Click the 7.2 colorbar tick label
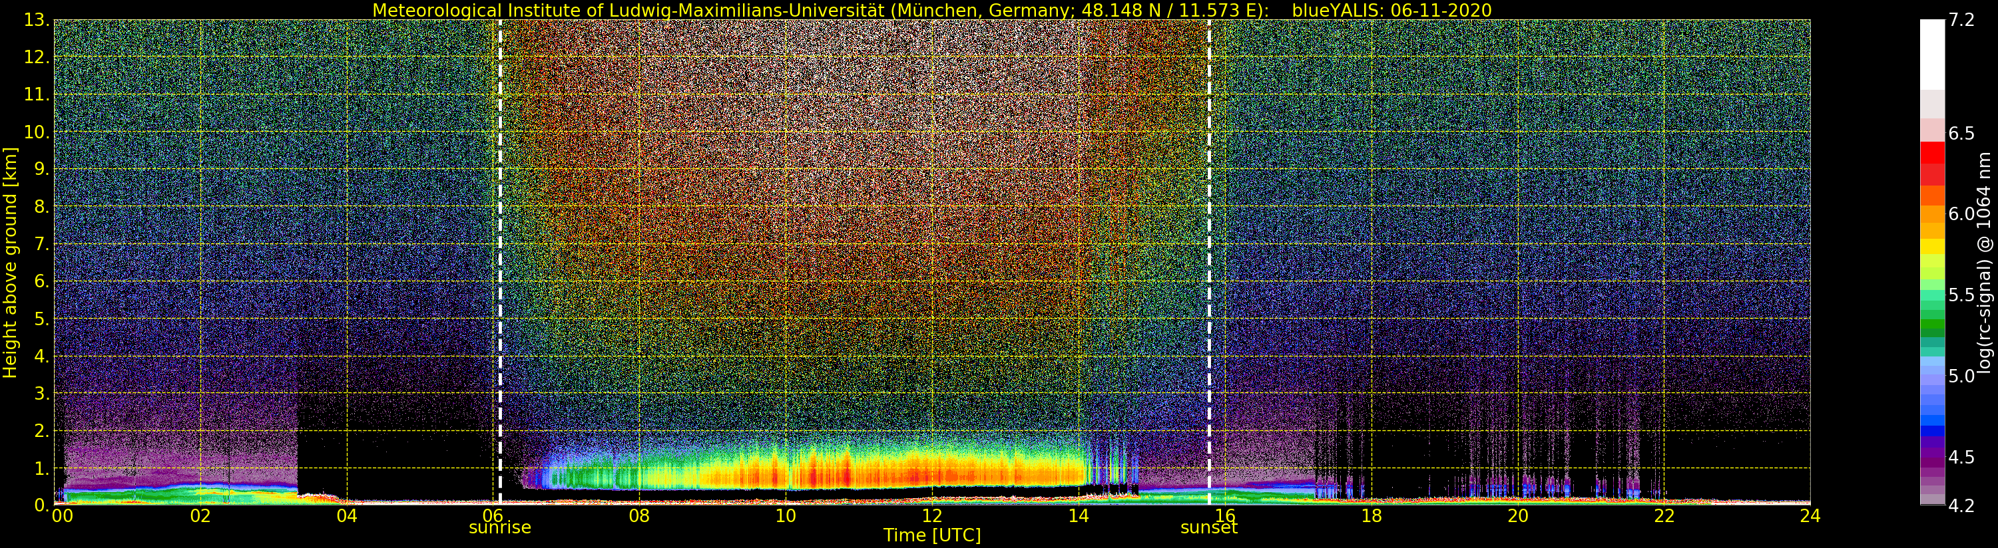This screenshot has width=1998, height=548. (1961, 20)
